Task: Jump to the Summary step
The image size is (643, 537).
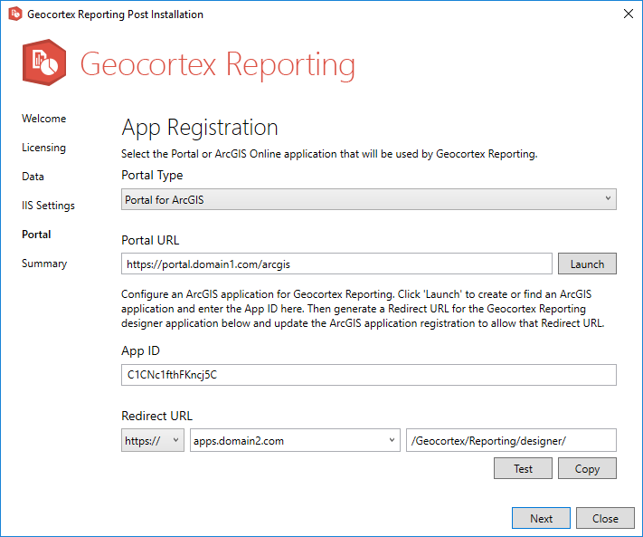Action: point(44,264)
